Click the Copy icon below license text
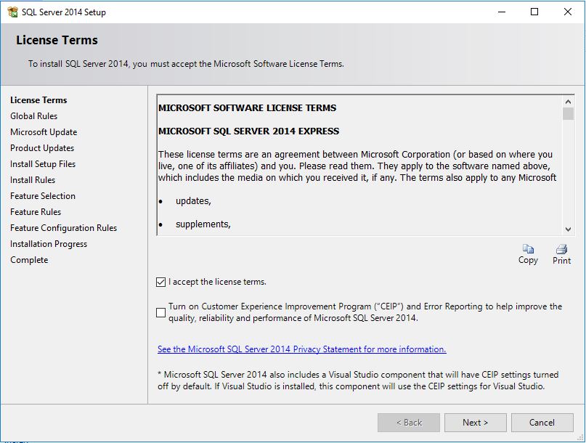This screenshot has width=586, height=443. click(x=528, y=249)
